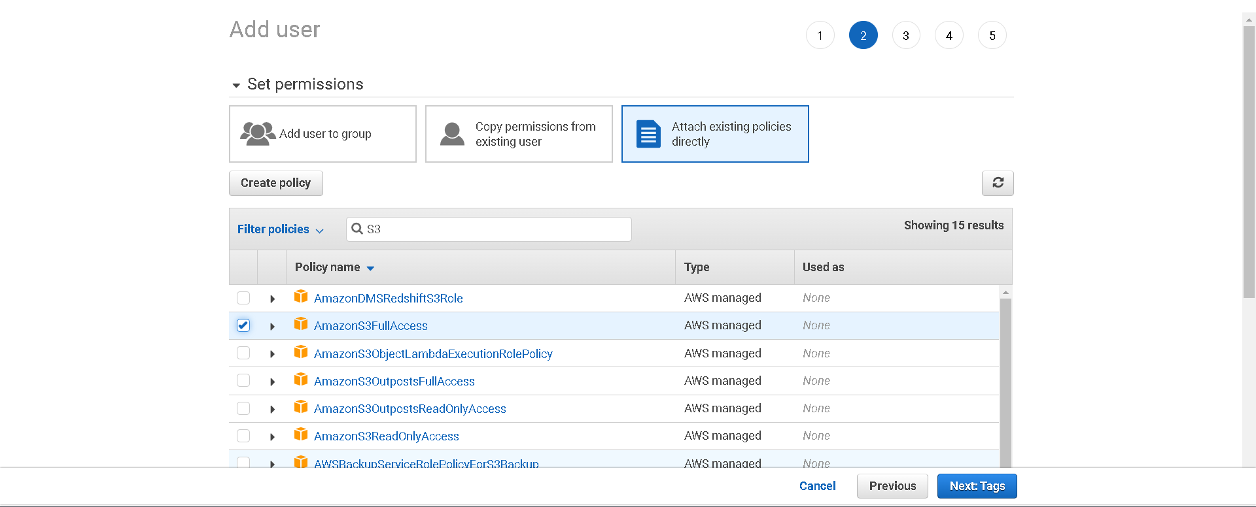Check the AmazonDMSRedshiftS3Role checkbox
The image size is (1256, 507).
[243, 298]
